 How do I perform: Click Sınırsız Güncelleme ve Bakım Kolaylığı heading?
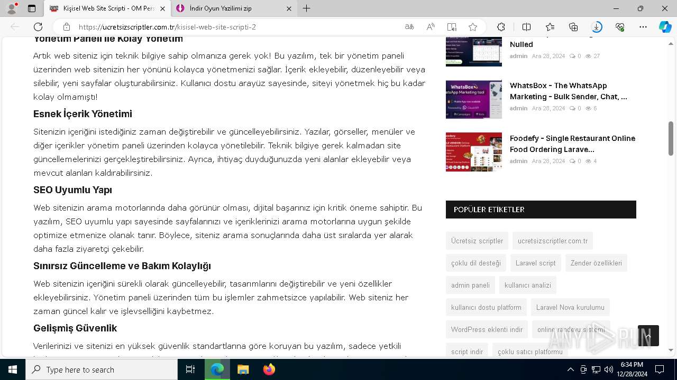pyautogui.click(x=122, y=266)
